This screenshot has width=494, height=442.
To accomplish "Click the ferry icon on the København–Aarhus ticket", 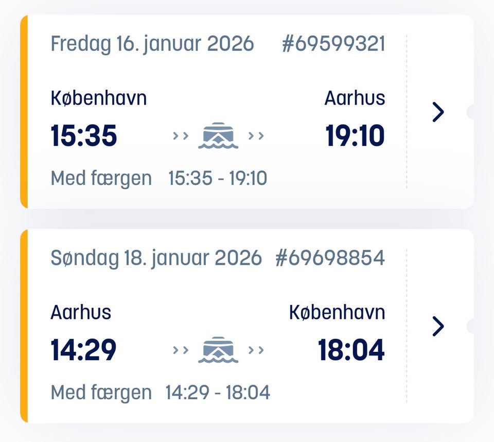I will pyautogui.click(x=218, y=135).
